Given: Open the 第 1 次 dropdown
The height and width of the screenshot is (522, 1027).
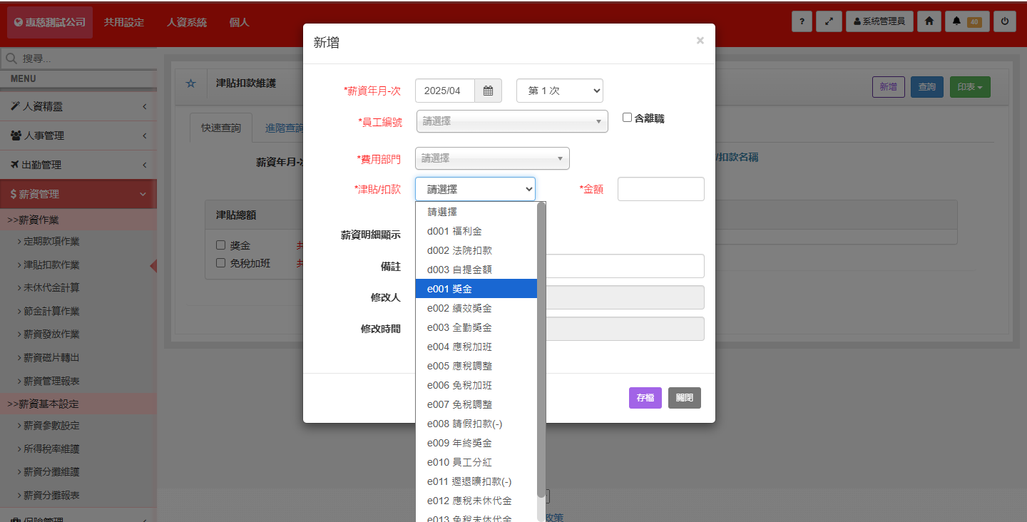Looking at the screenshot, I should pyautogui.click(x=559, y=91).
